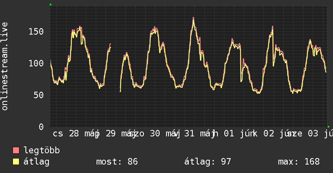The width and height of the screenshot is (333, 173).
Task: Click the 0 y-axis label
Action: click(x=41, y=127)
